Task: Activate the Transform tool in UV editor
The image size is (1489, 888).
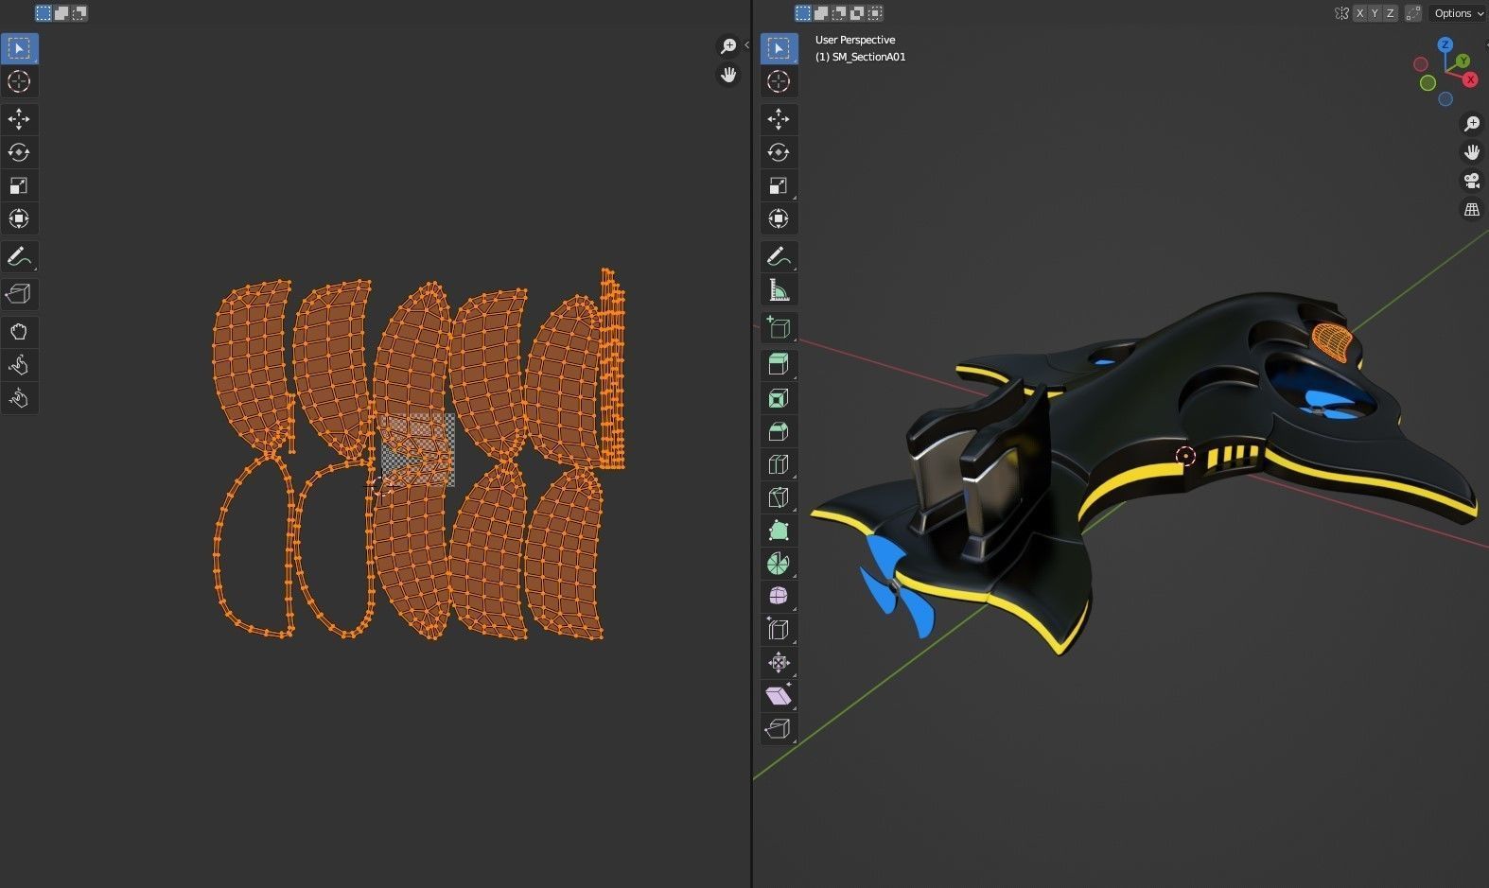Action: tap(19, 218)
